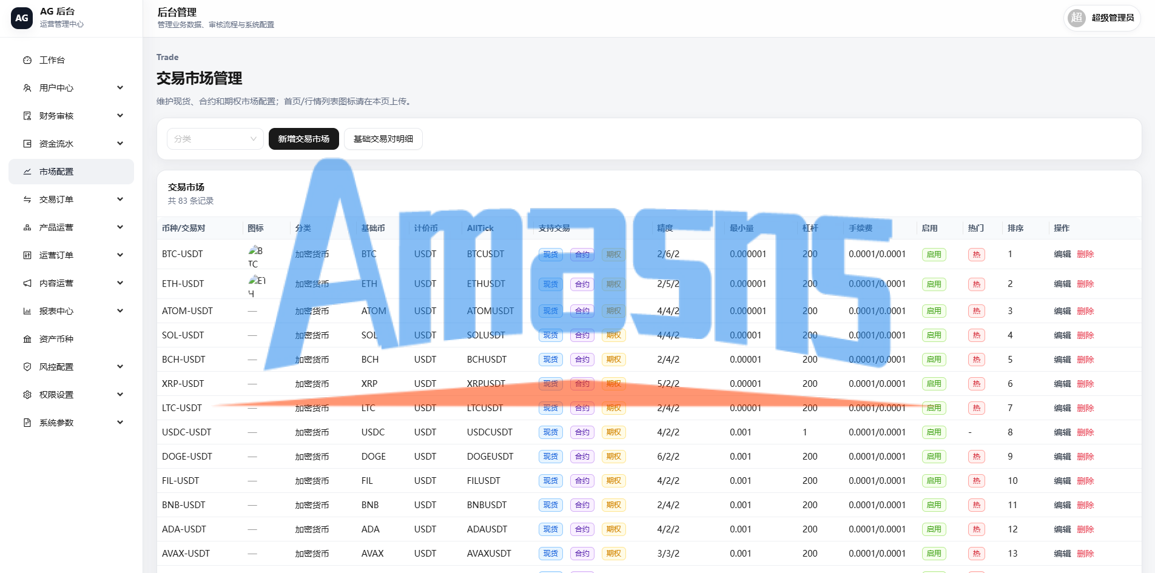Click 合约 tag in ADA-USDT row
The width and height of the screenshot is (1155, 573).
pos(582,529)
